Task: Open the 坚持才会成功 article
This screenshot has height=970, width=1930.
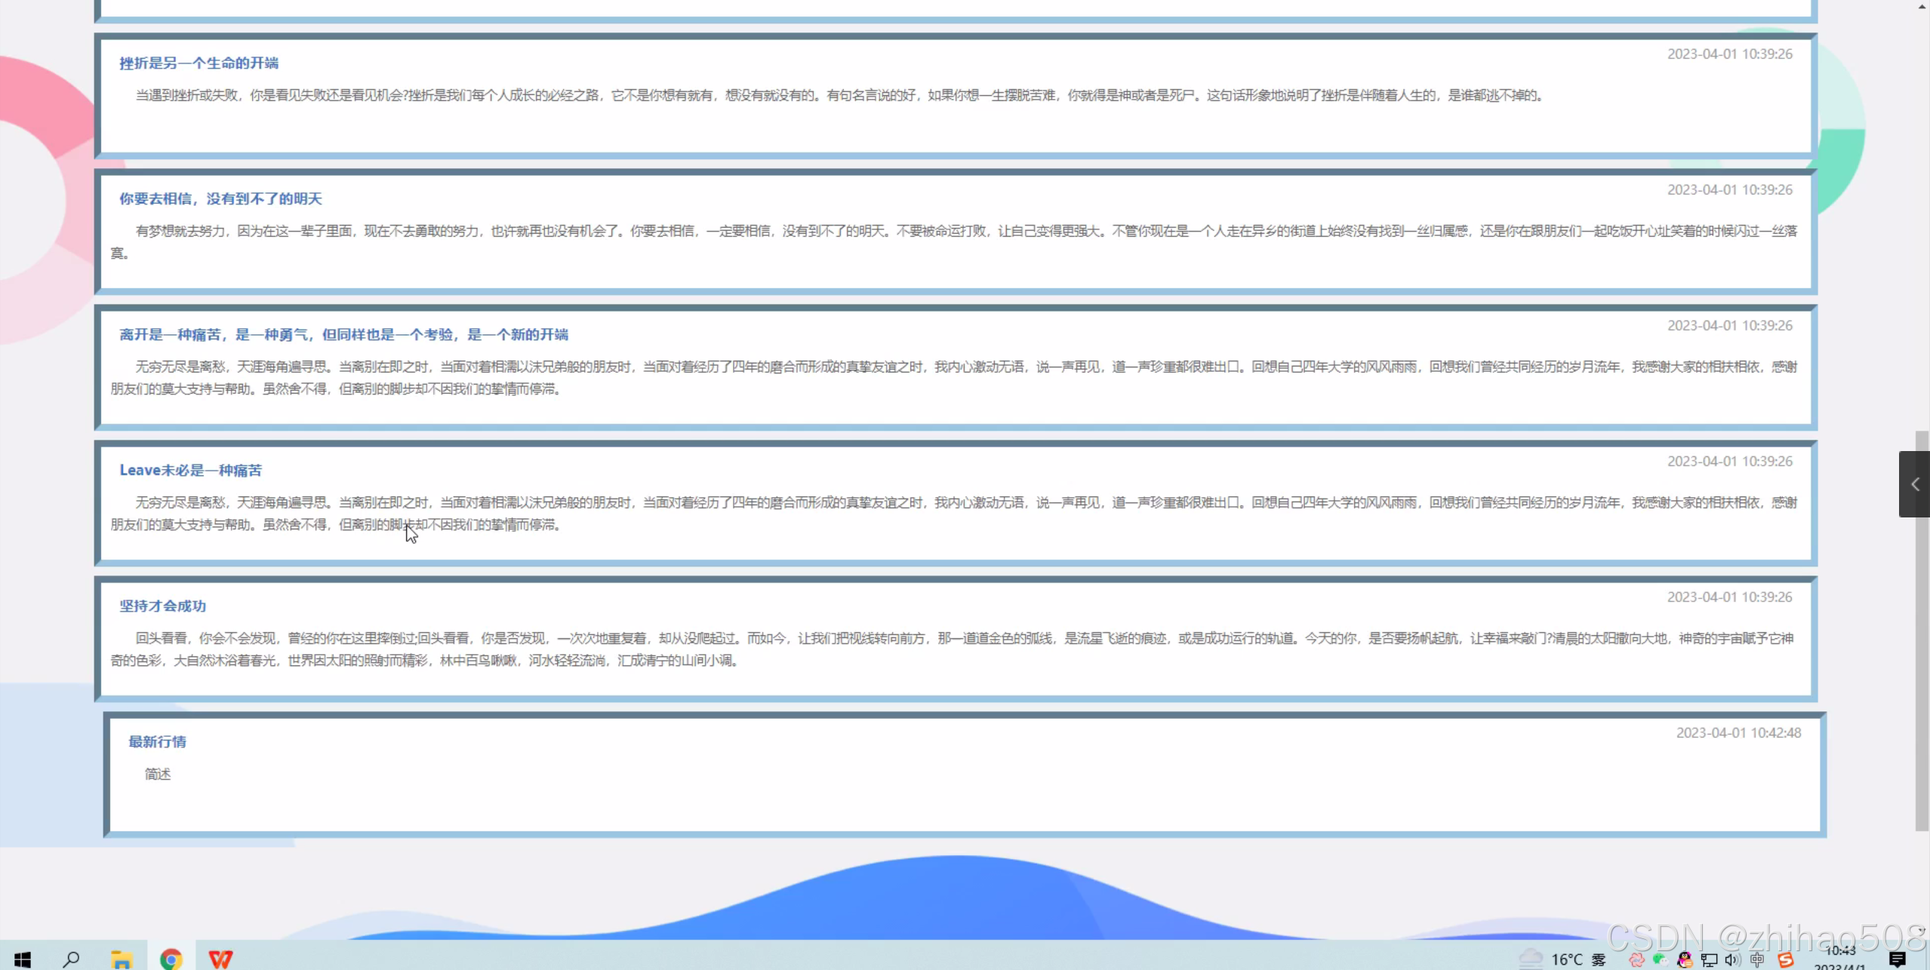Action: pyautogui.click(x=162, y=606)
